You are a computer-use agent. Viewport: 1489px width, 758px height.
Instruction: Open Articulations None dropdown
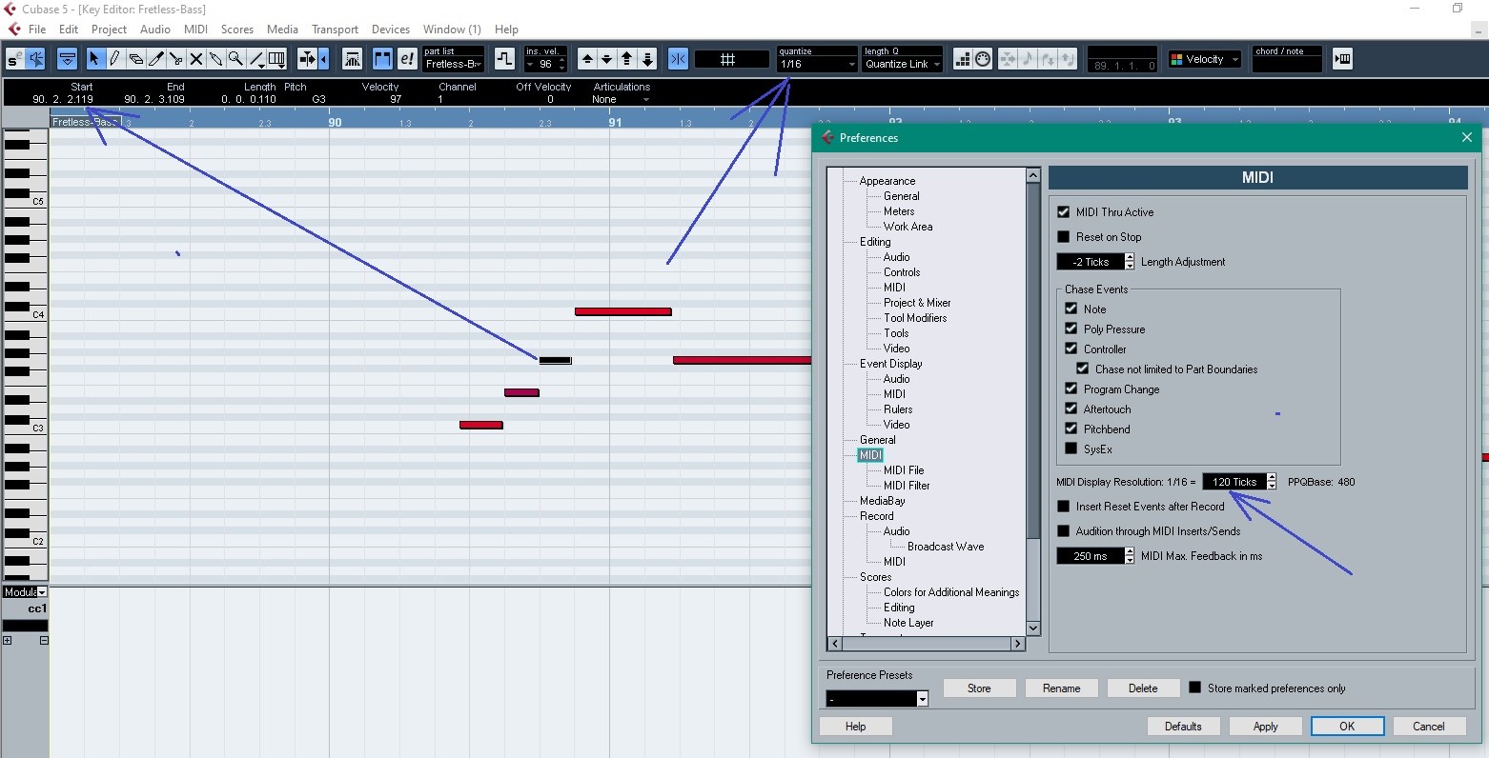pyautogui.click(x=621, y=99)
